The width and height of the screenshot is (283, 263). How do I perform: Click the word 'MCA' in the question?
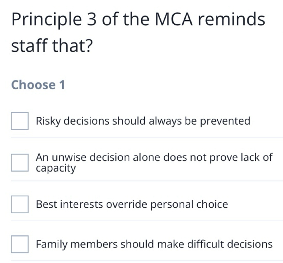click(174, 19)
